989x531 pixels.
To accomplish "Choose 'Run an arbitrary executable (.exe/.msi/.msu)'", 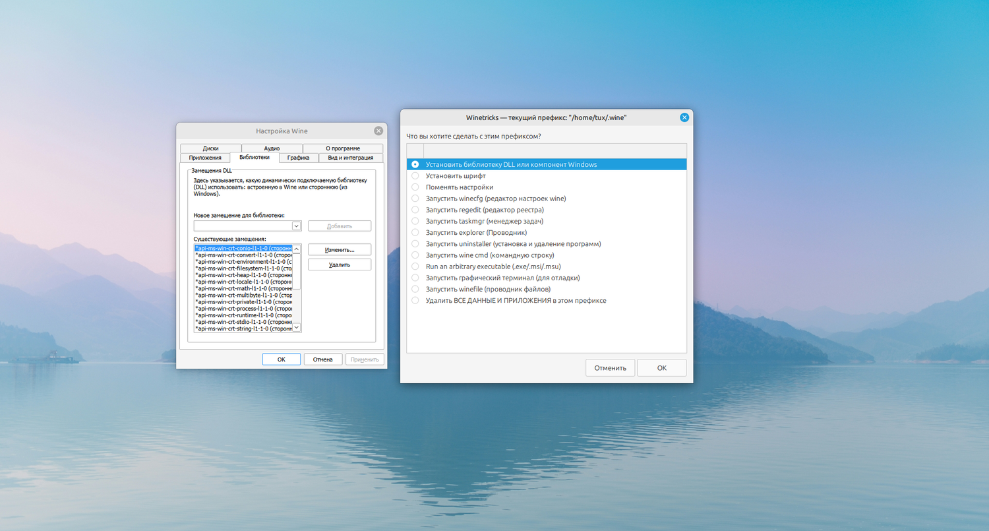I will [547, 266].
